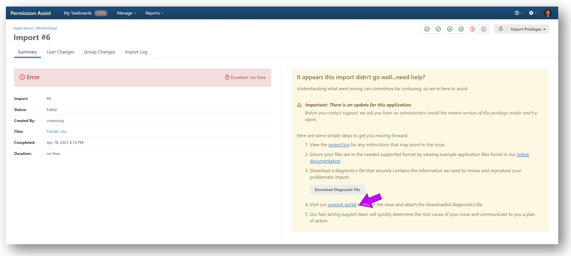Click the second green checkmark status icon
This screenshot has width=571, height=256.
438,29
